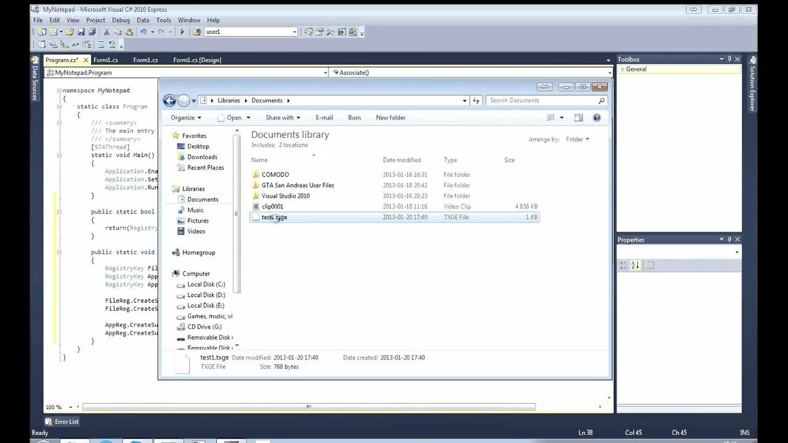
Task: Open the user1 find combo box
Action: pos(294,32)
